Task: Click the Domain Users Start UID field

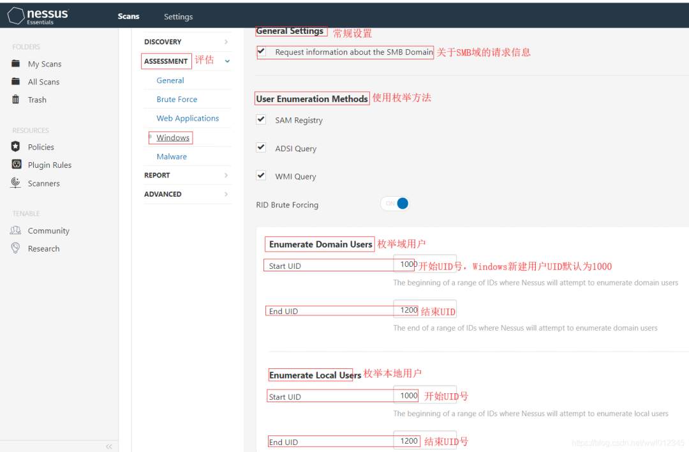Action: click(424, 264)
